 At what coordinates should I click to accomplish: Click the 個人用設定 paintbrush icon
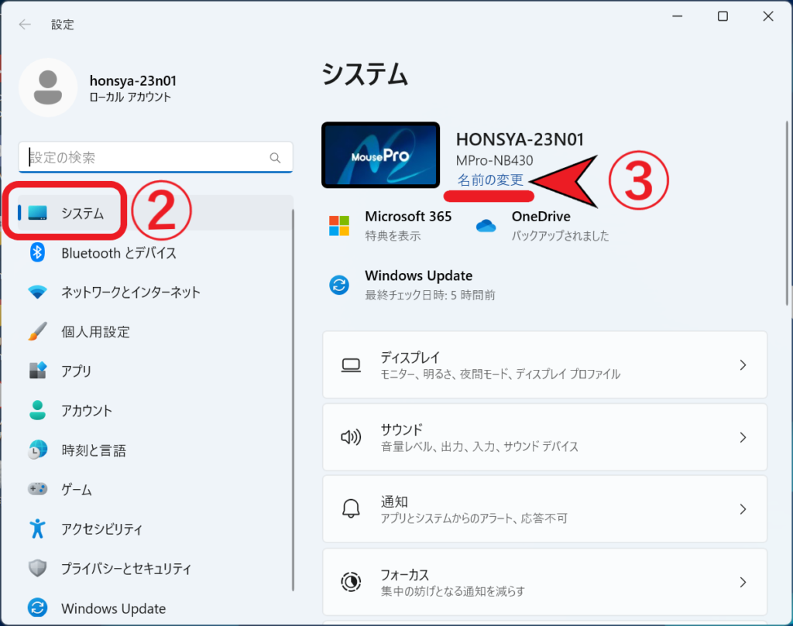37,332
